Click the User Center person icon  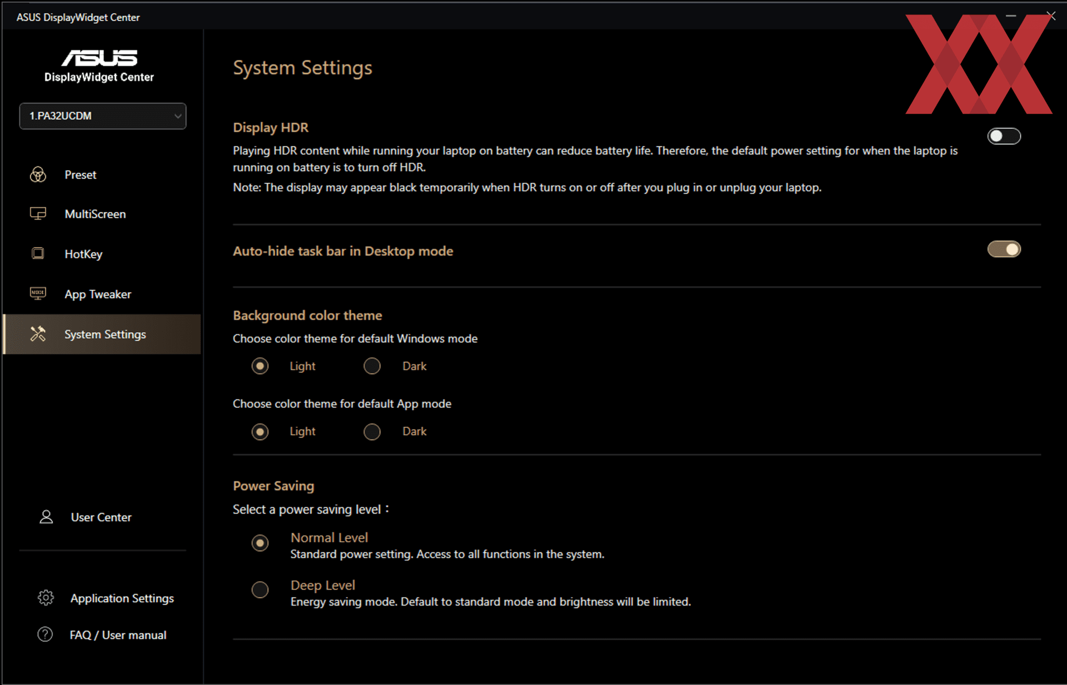click(46, 517)
